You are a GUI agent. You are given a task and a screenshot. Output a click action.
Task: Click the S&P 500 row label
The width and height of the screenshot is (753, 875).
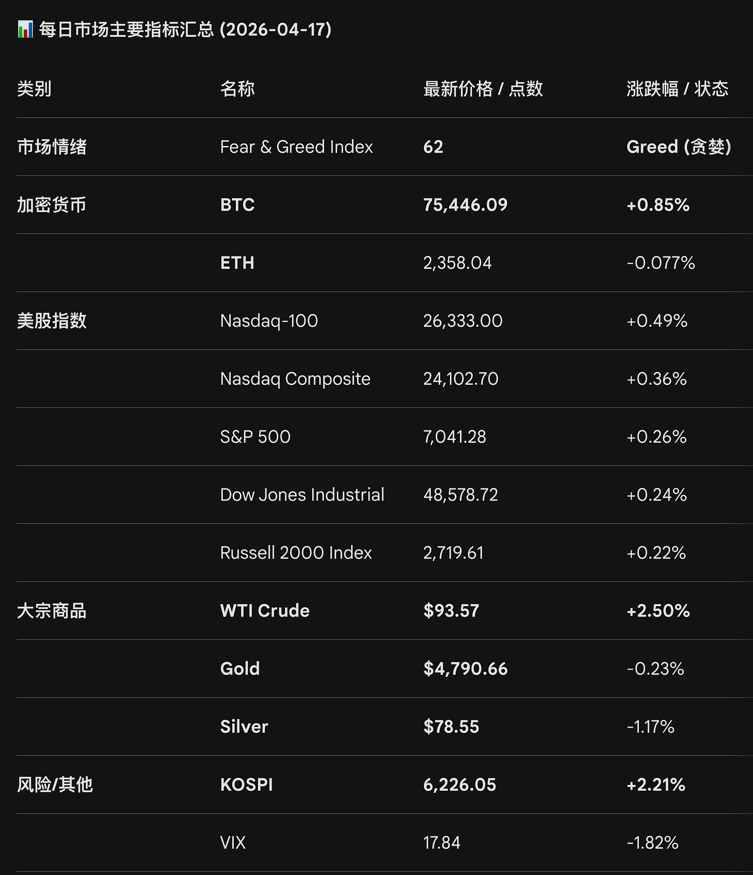pyautogui.click(x=255, y=436)
